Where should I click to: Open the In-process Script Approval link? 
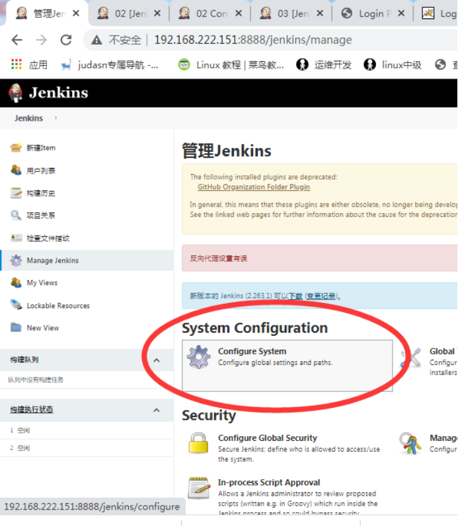tap(269, 482)
